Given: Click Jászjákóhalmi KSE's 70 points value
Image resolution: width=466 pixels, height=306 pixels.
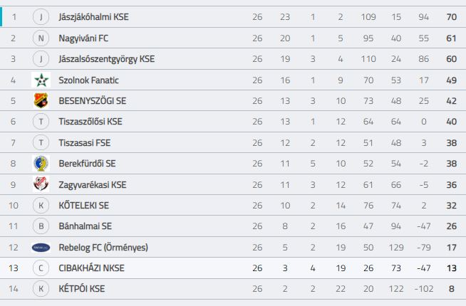Looking at the screenshot, I should click(x=452, y=17).
